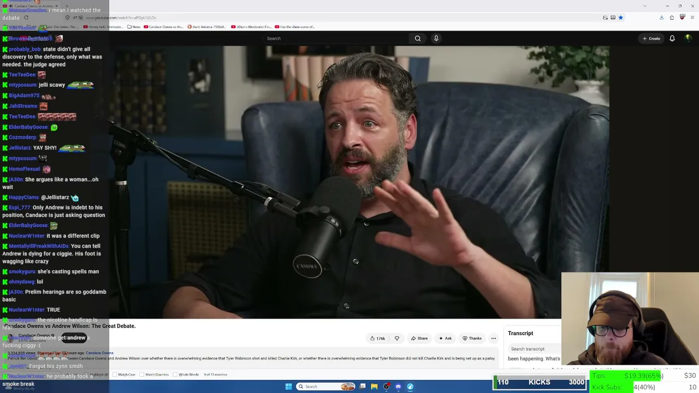Image resolution: width=699 pixels, height=393 pixels.
Task: Focus the YouTube search field
Action: coord(336,38)
